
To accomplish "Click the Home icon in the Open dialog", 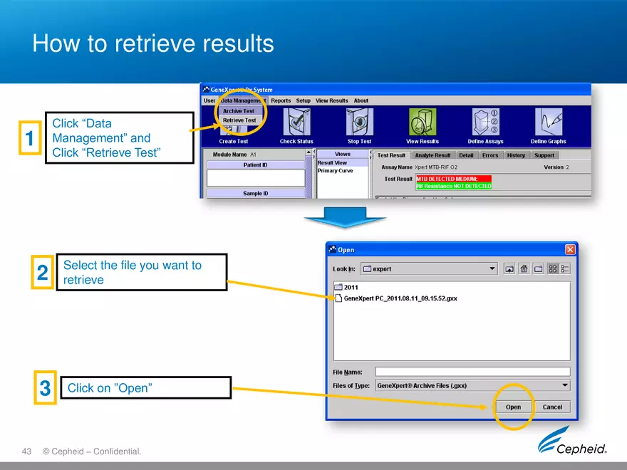I will coord(524,268).
